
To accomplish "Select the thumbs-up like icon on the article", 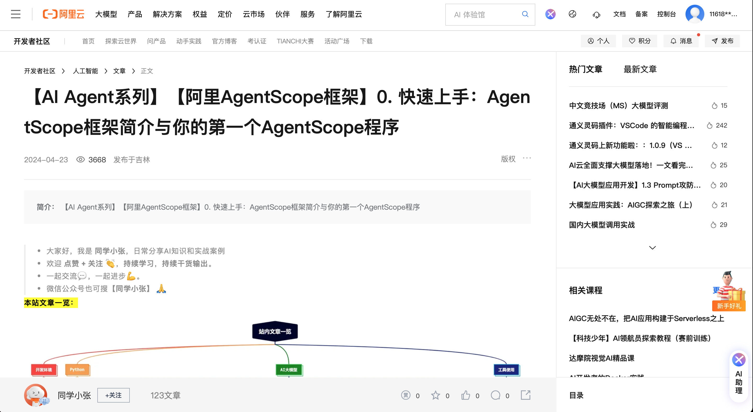I will 466,395.
